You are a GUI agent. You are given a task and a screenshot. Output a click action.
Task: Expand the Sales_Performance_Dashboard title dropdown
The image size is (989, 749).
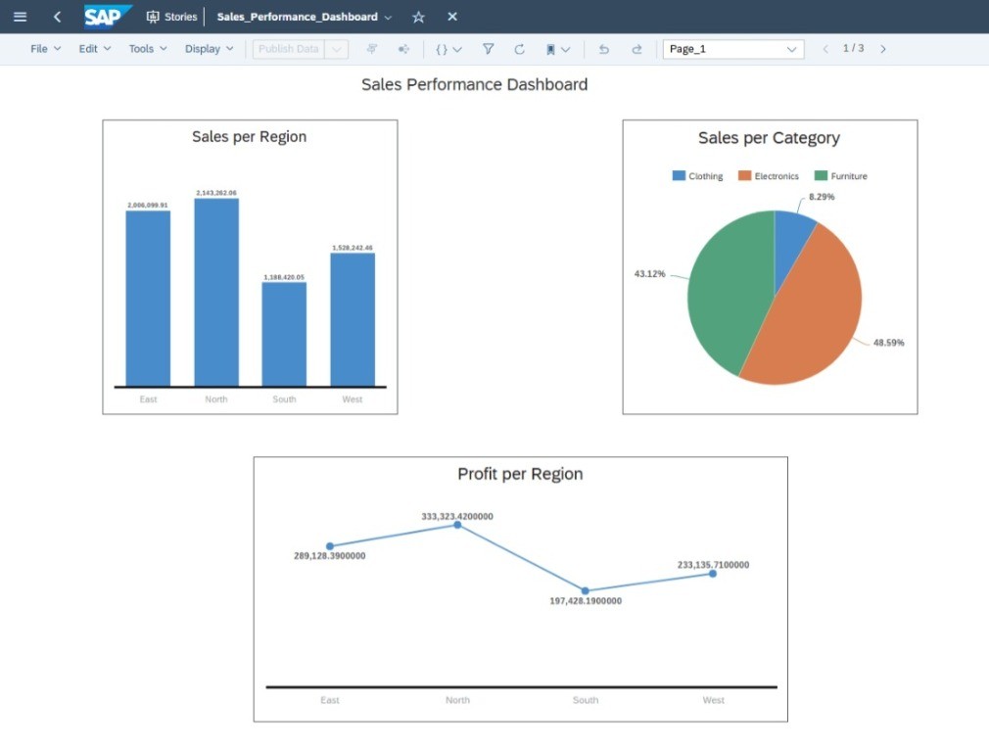tap(388, 18)
